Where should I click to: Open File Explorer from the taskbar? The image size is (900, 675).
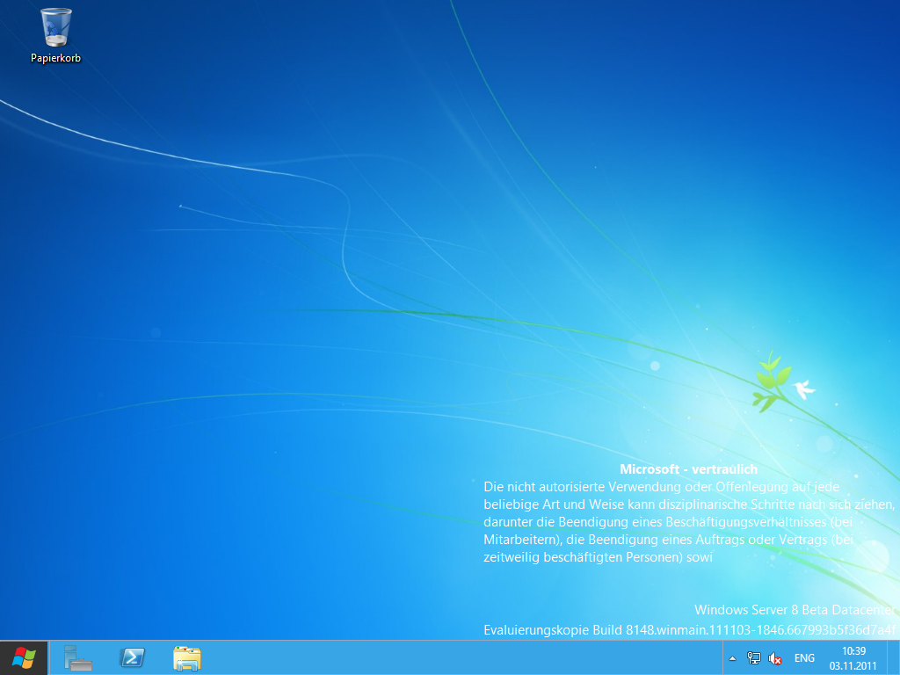tap(187, 657)
